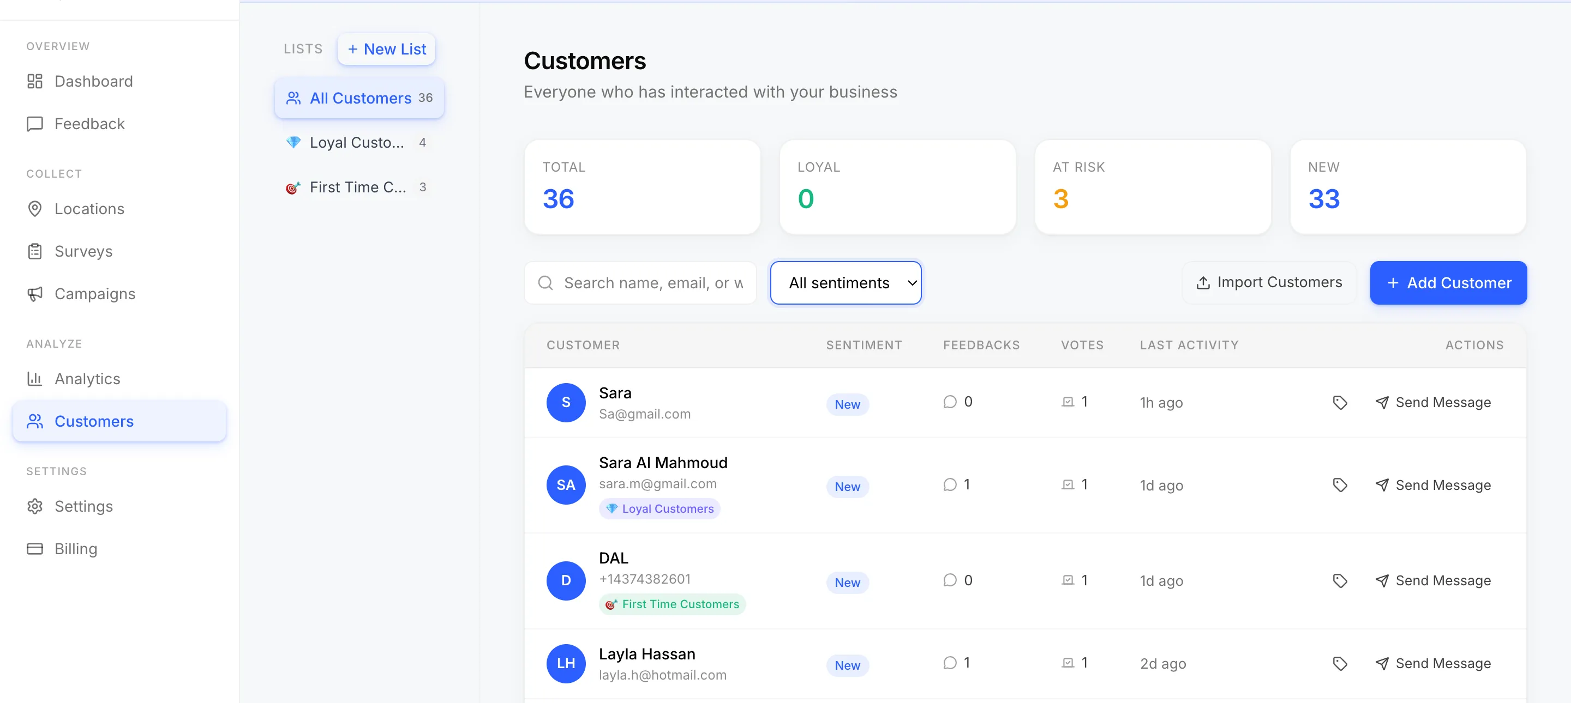Open Campaigns section

click(119, 294)
